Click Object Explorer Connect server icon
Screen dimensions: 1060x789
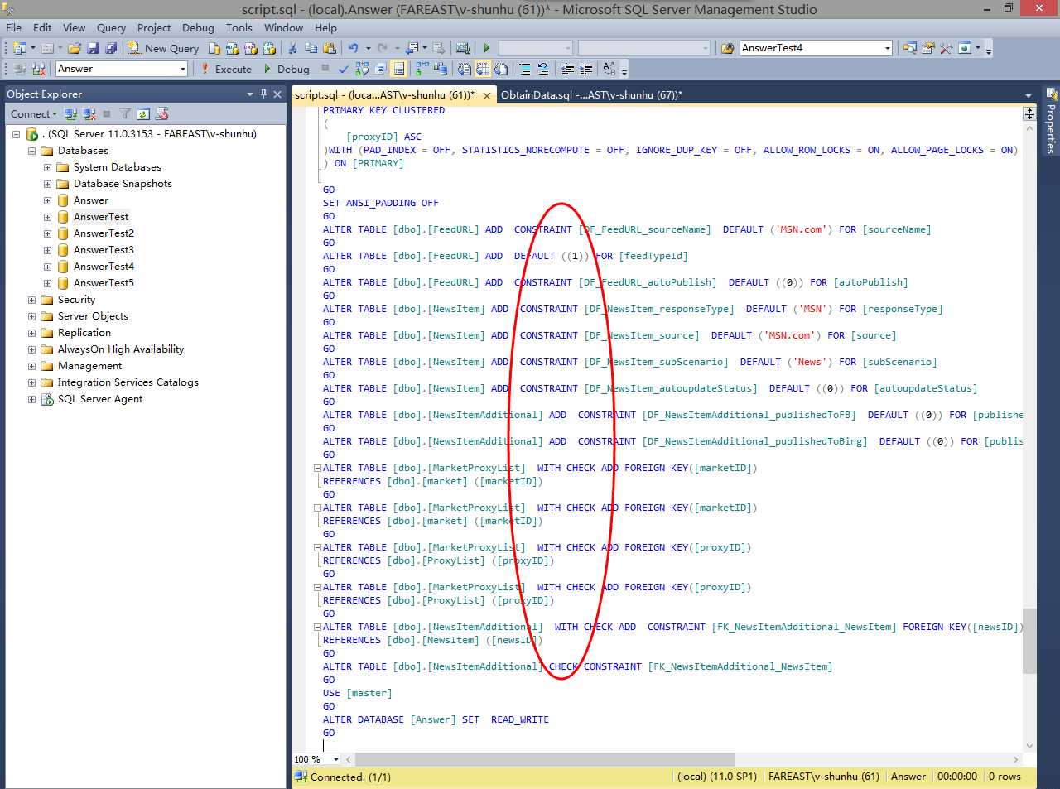pos(70,114)
